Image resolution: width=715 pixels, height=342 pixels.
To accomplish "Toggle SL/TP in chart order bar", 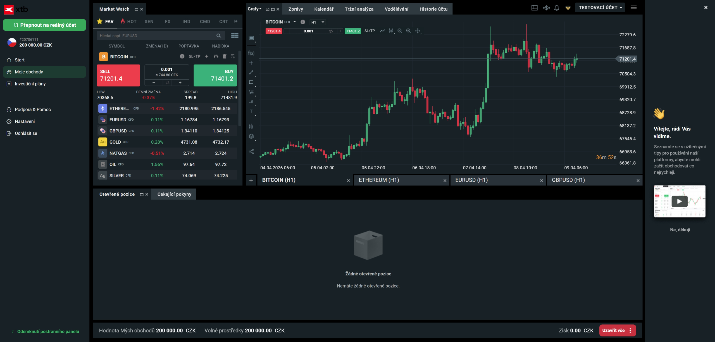I will point(370,31).
